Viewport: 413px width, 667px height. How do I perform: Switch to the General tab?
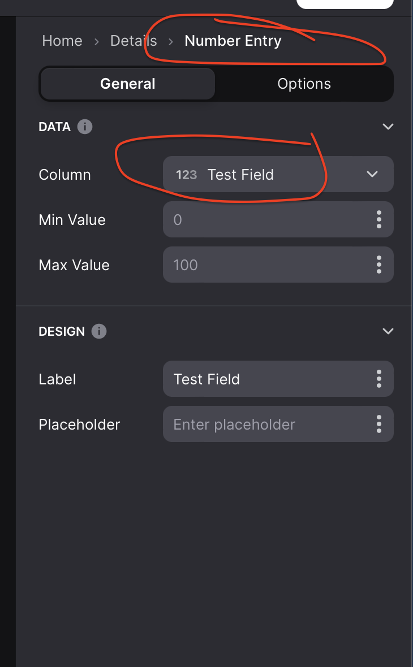(x=128, y=84)
